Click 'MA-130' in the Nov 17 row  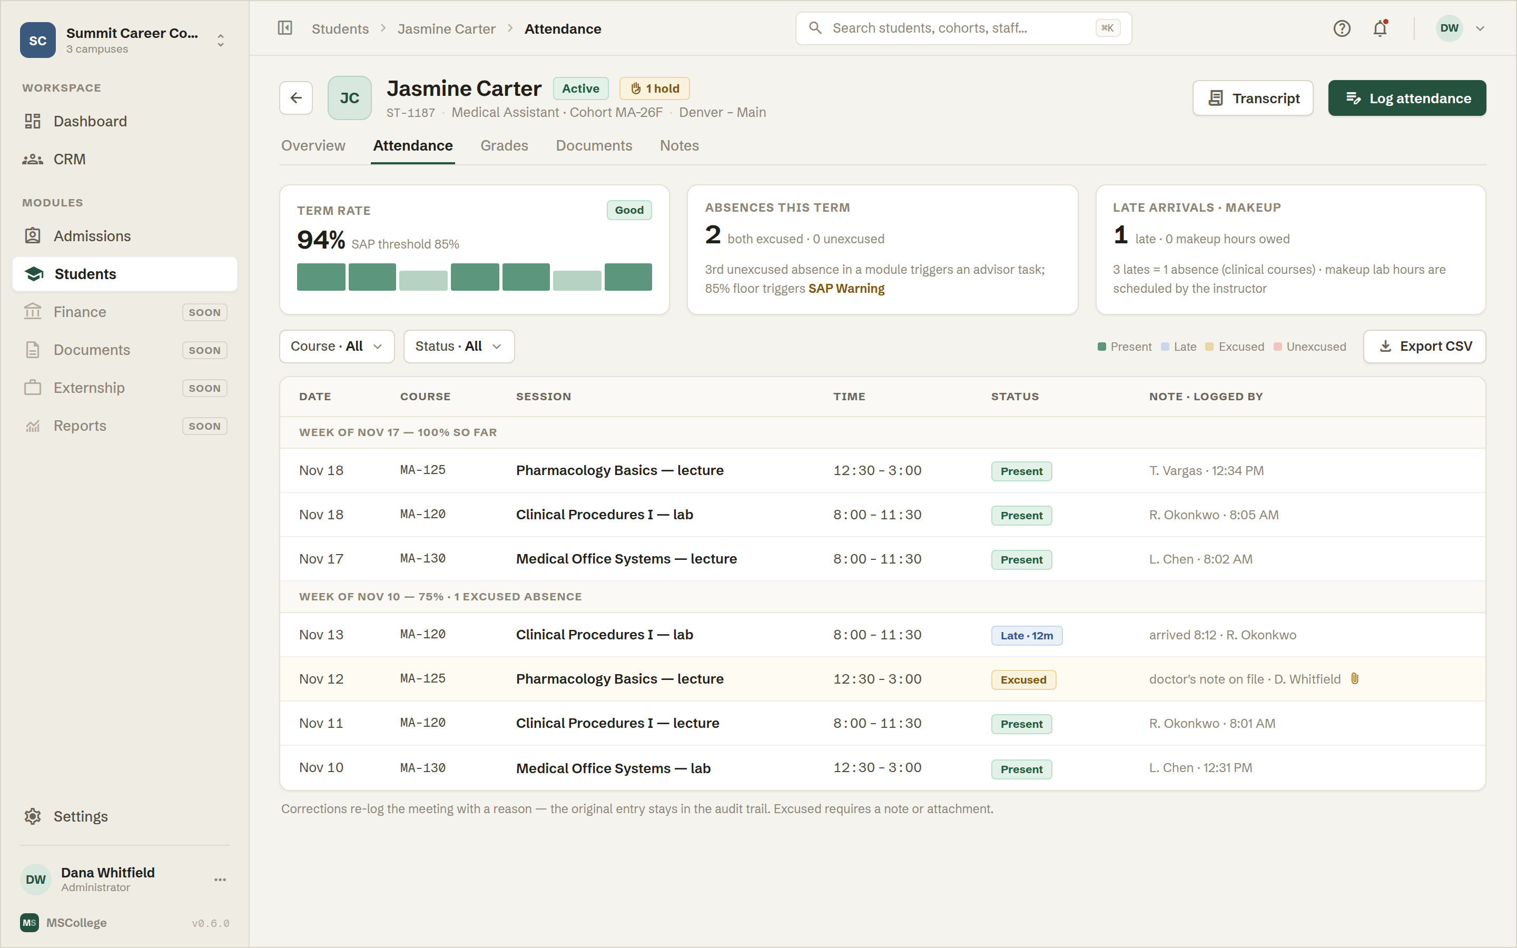[422, 558]
